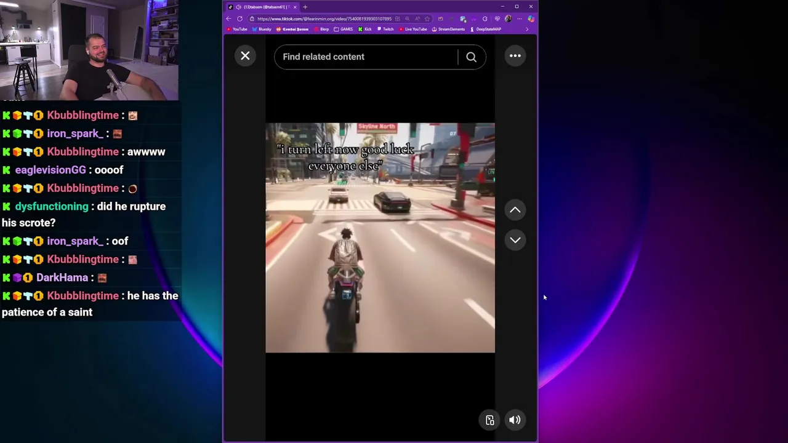
Task: Click the browser essentials heart icon
Action: (x=497, y=18)
